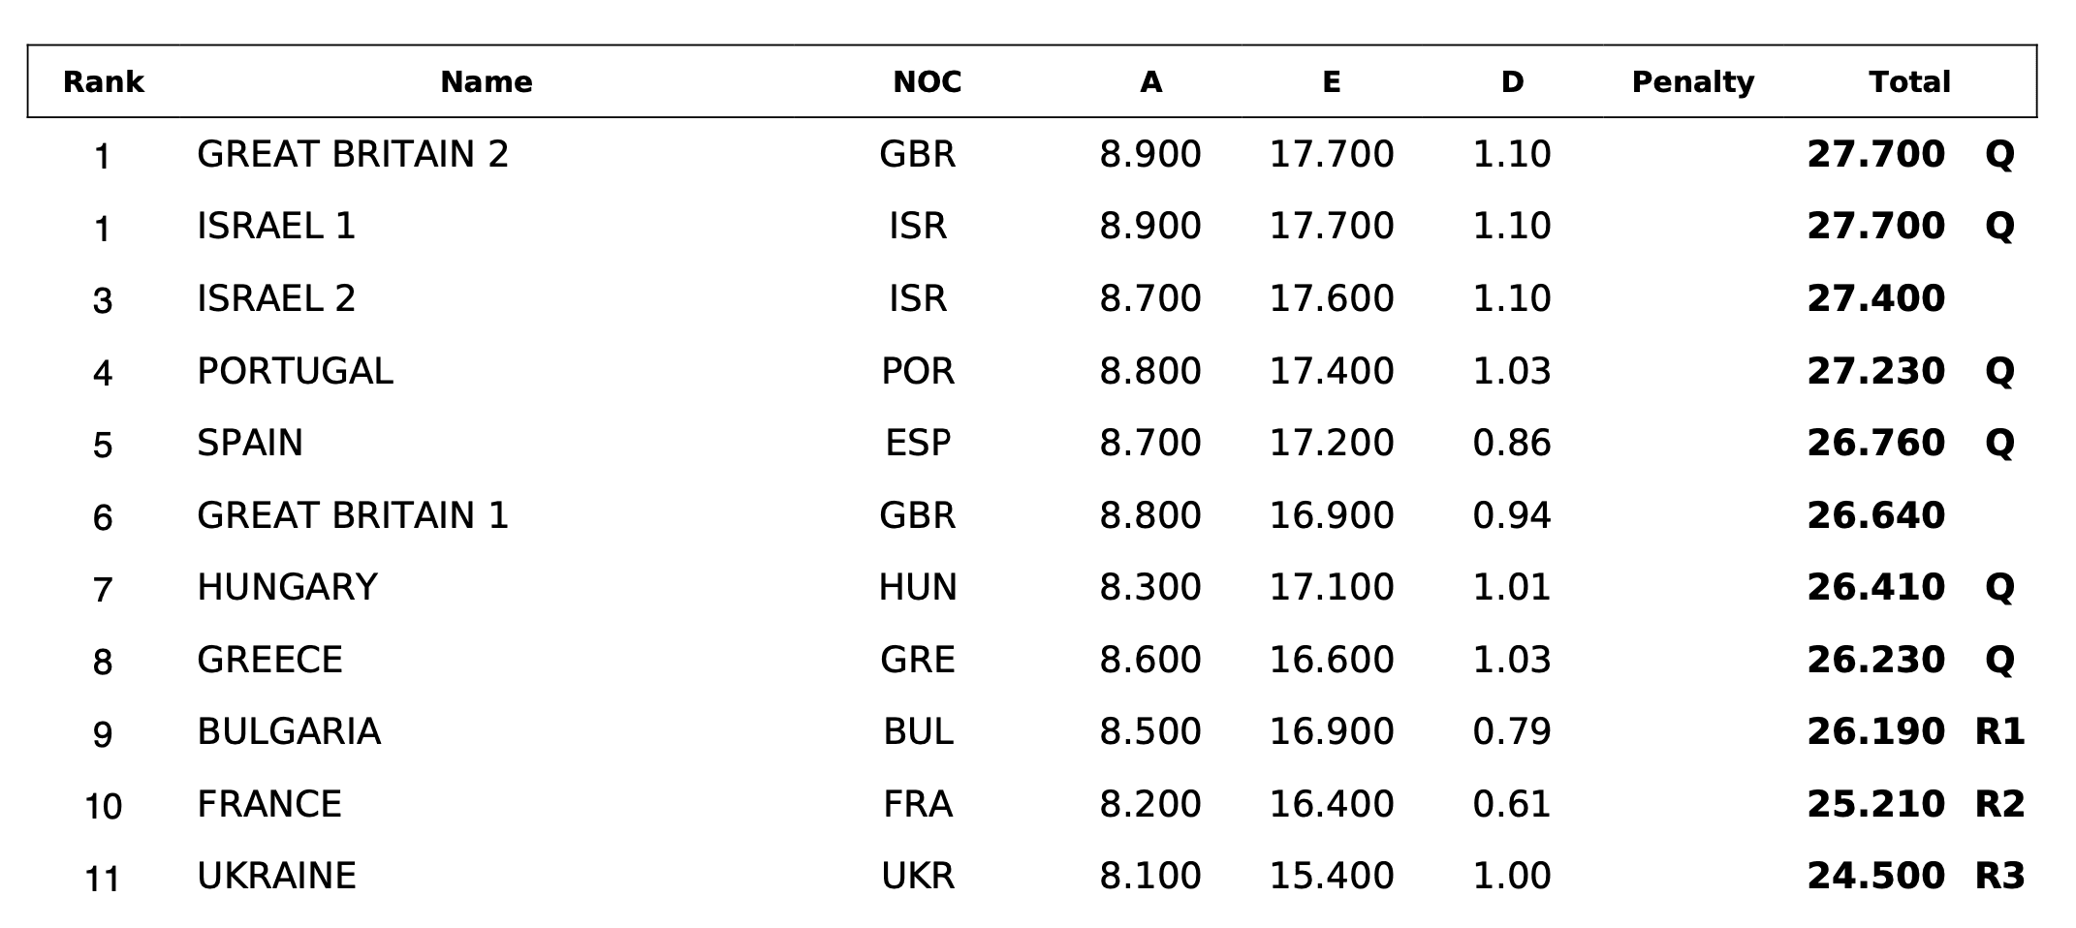This screenshot has width=2076, height=928.
Task: Click the Total column header
Action: click(1909, 82)
